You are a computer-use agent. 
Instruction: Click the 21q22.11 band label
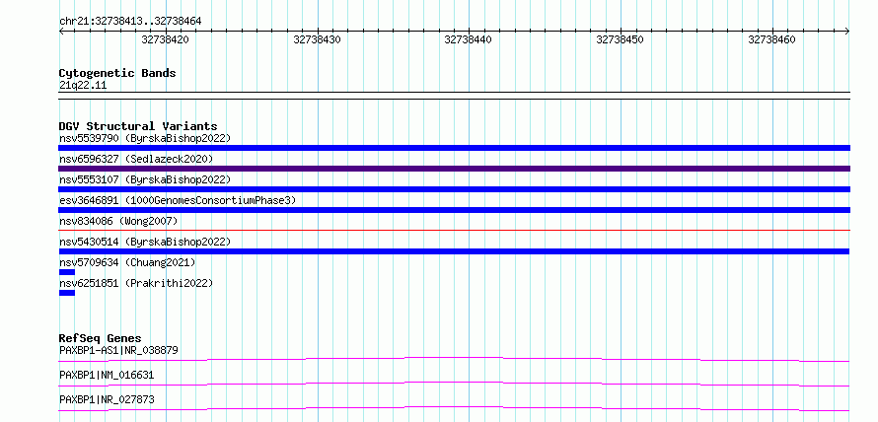83,86
